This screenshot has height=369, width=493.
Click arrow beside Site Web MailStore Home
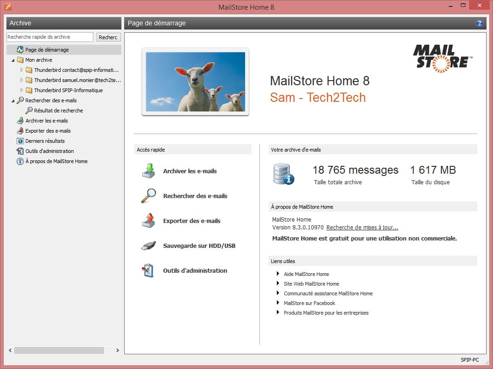(278, 283)
